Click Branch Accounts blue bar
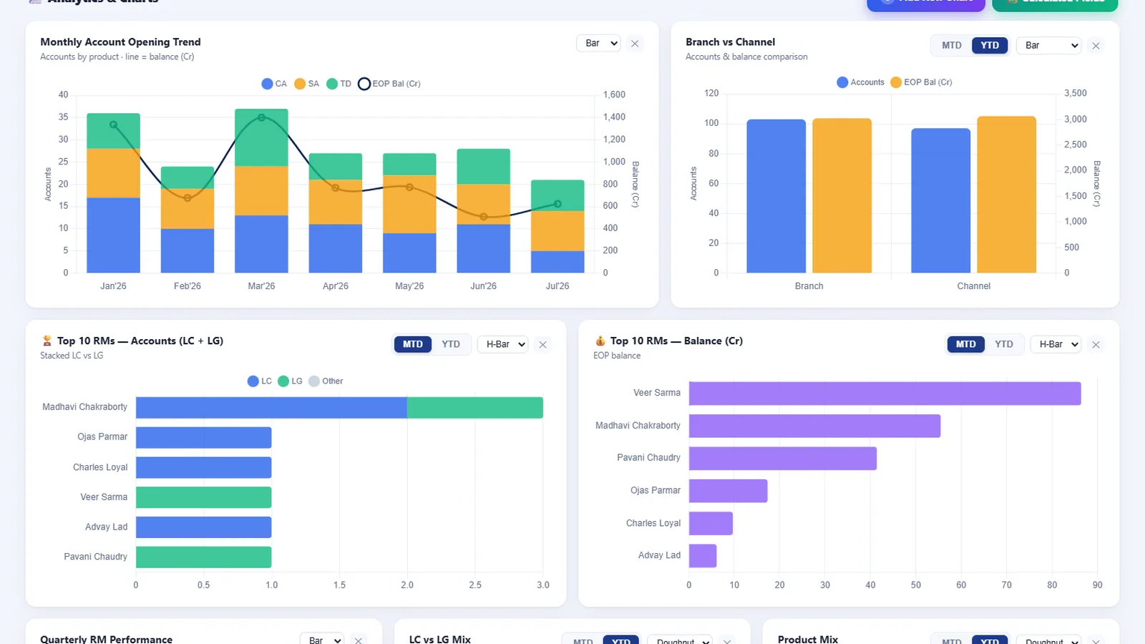 776,196
